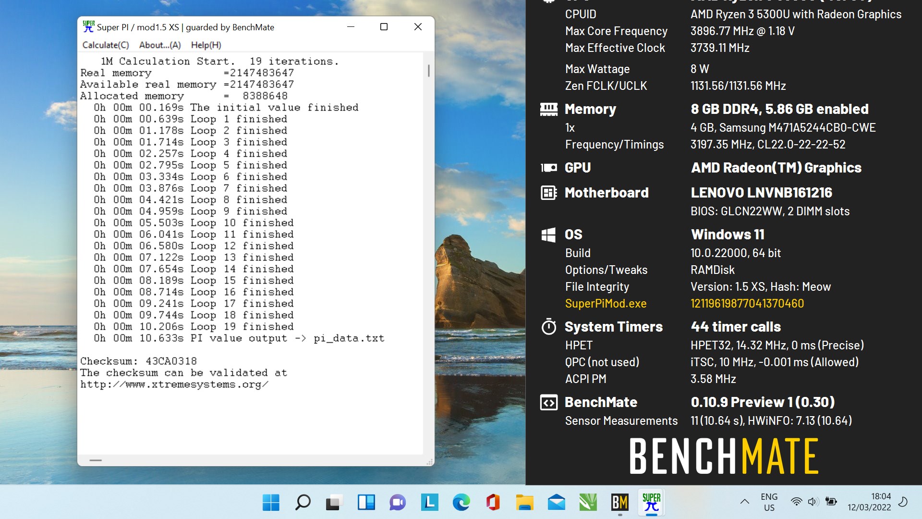This screenshot has width=922, height=519.
Task: Click the Super PI horizontal scrollbar thumb
Action: pos(96,460)
